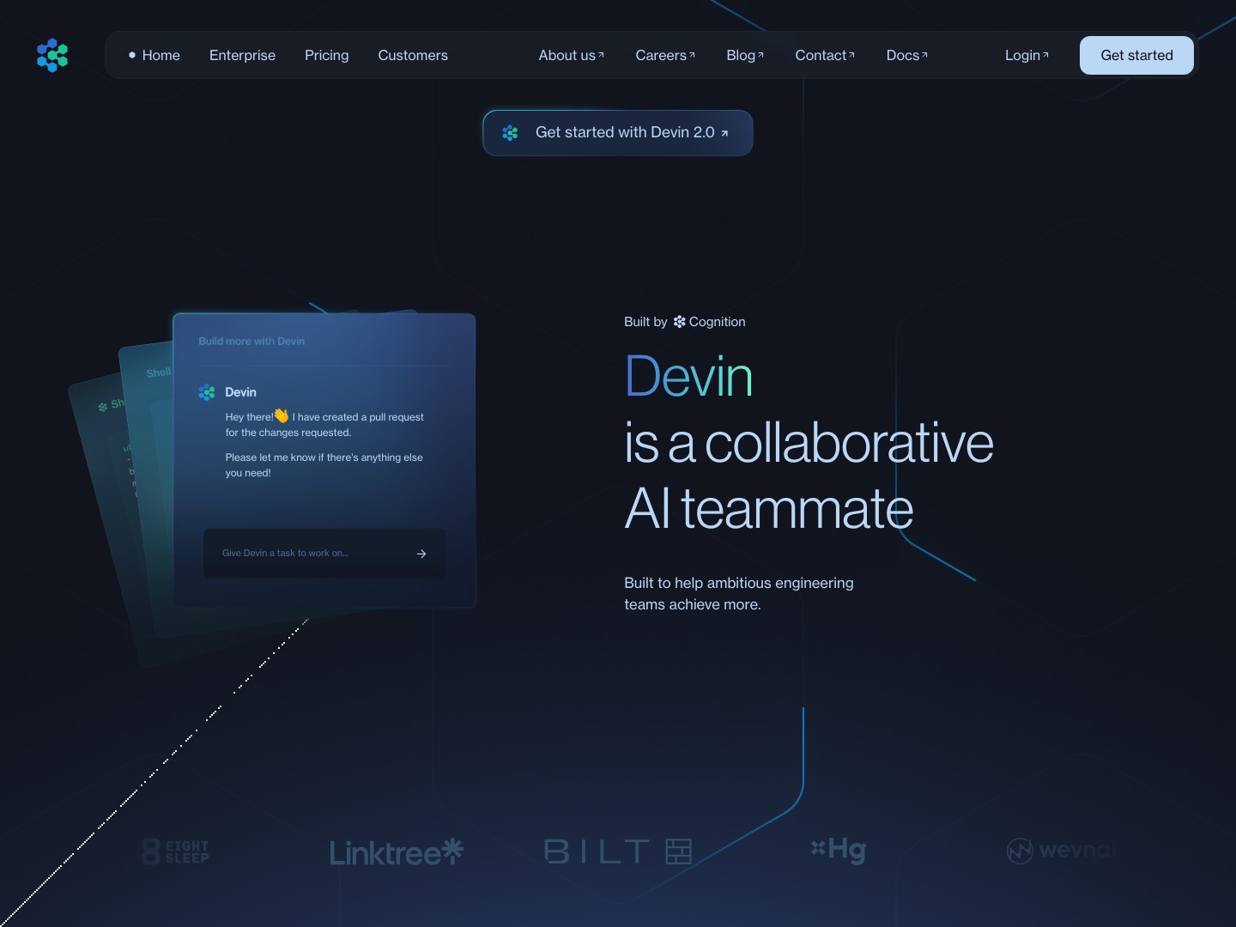The width and height of the screenshot is (1236, 927).
Task: Select Customers in the navigation bar
Action: click(413, 55)
